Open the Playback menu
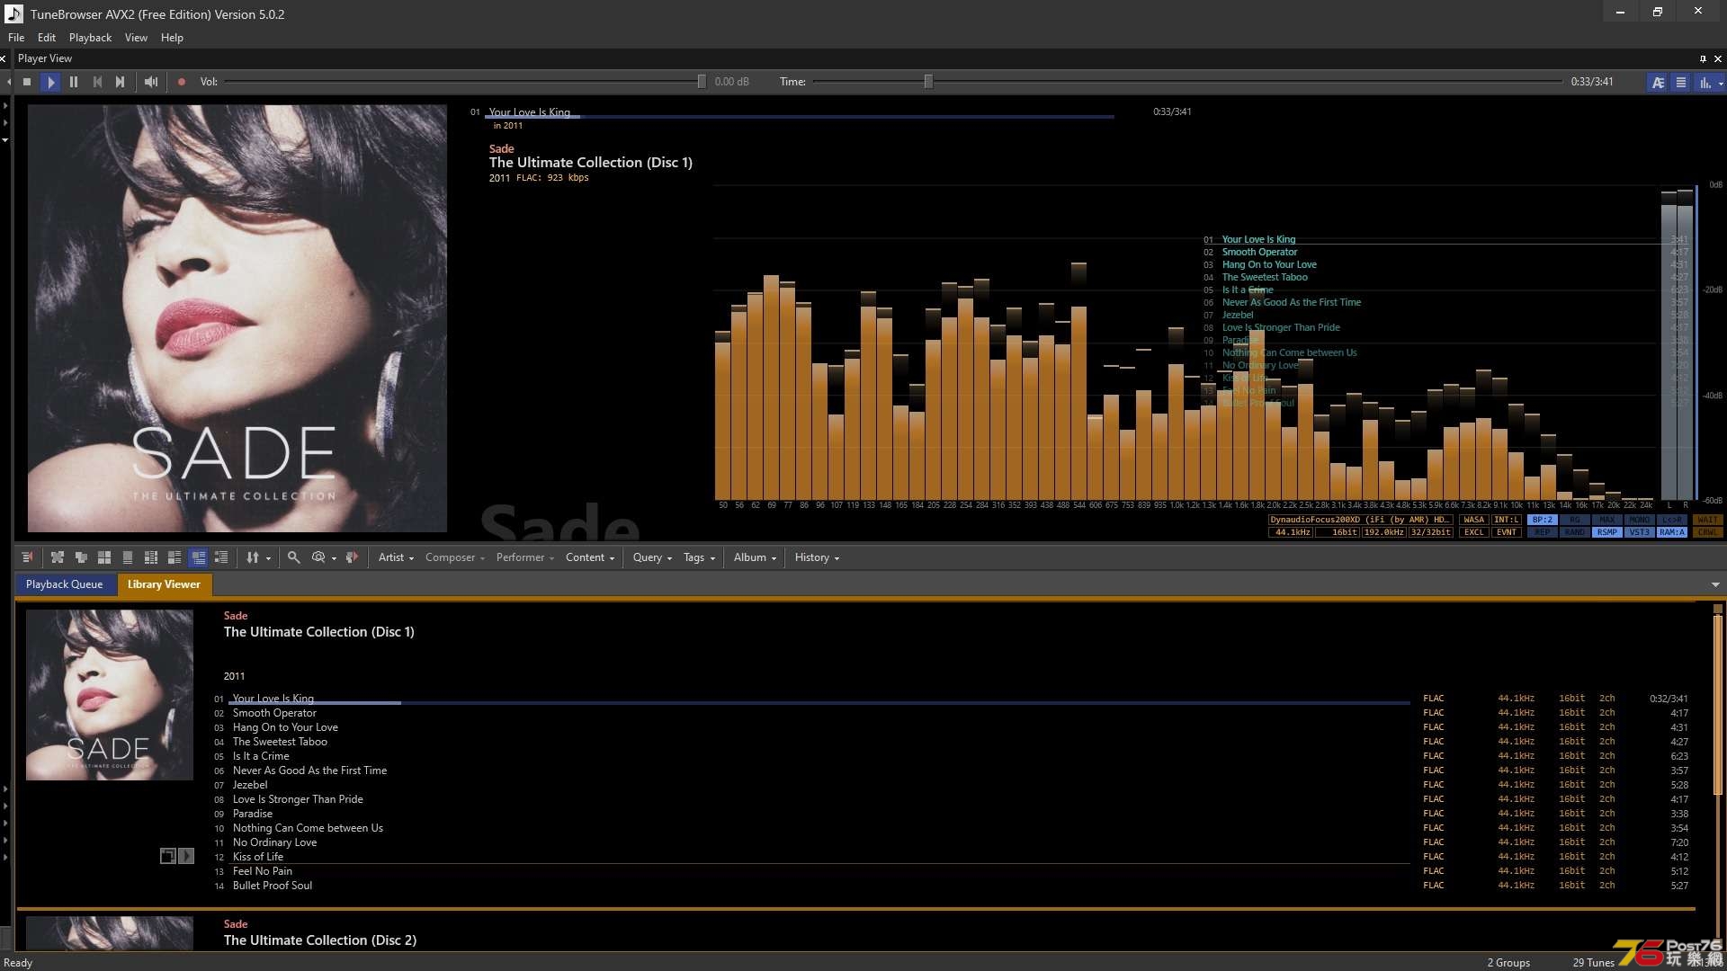The height and width of the screenshot is (971, 1727). click(x=90, y=38)
